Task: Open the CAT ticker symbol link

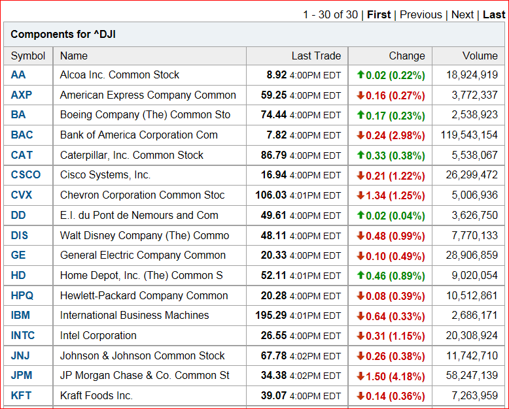Action: click(22, 155)
